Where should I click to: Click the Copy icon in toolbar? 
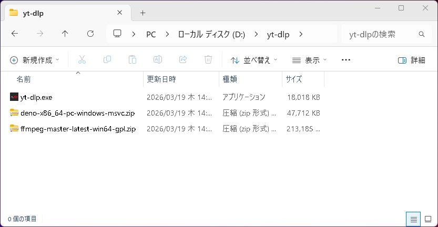(x=107, y=60)
